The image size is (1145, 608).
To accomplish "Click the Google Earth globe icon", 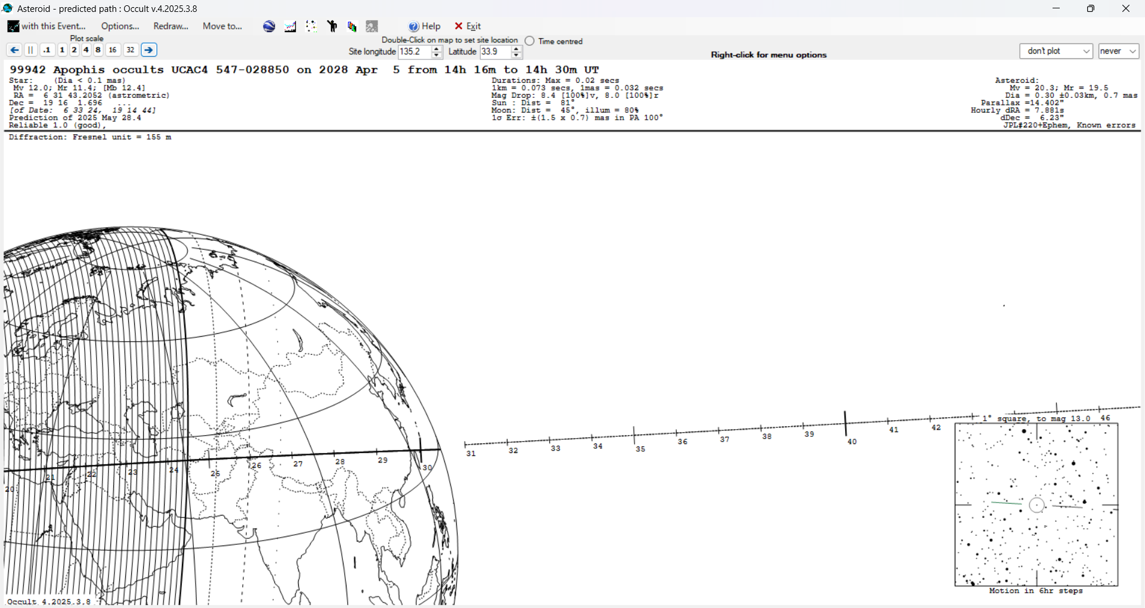I will coord(269,26).
